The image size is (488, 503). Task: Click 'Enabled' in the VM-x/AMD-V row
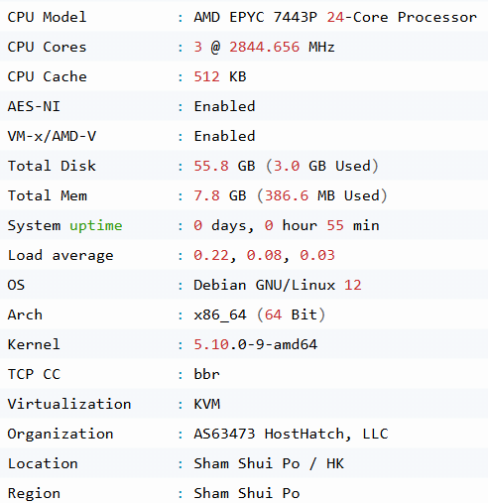coord(224,136)
